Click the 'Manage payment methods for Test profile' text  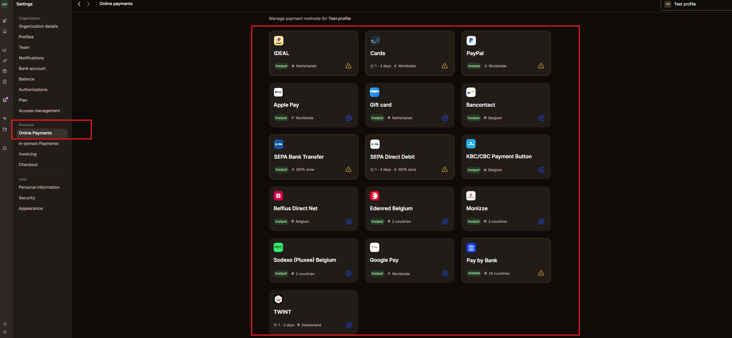coord(310,19)
